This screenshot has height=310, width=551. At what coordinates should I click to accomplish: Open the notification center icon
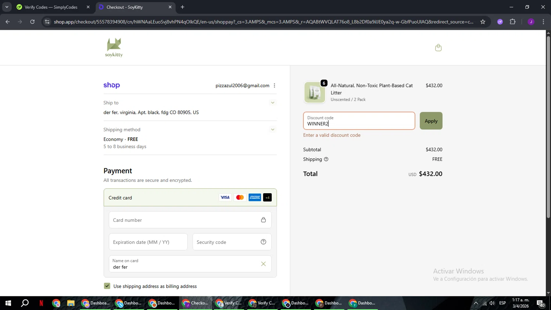coord(541,303)
